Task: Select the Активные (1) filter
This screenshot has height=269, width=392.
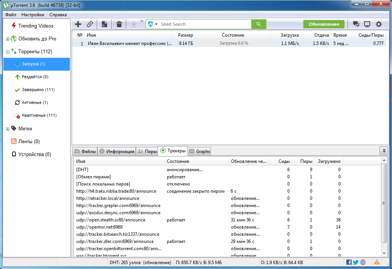Action: (35, 102)
